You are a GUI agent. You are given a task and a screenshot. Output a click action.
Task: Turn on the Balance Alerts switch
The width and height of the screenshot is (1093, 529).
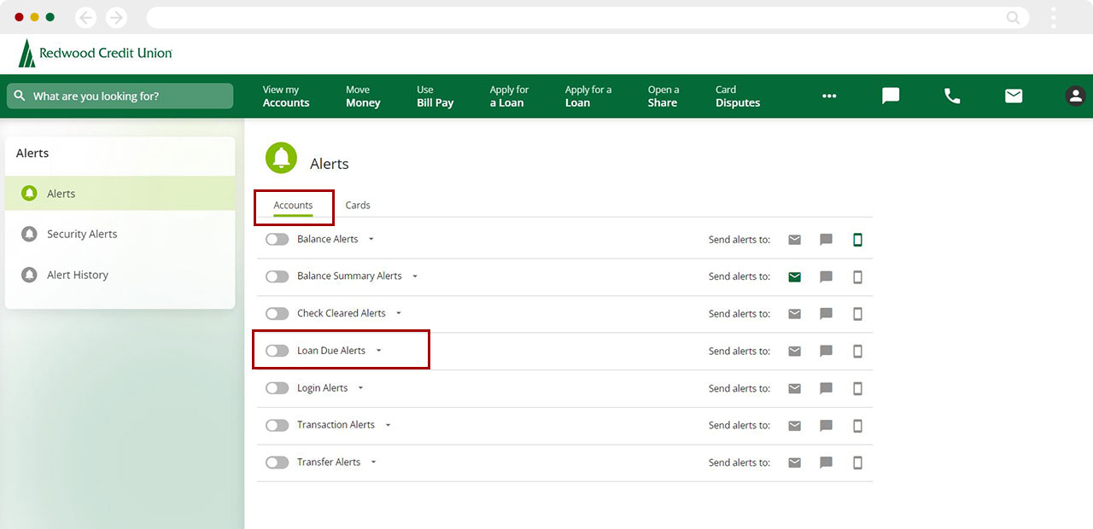pyautogui.click(x=277, y=240)
